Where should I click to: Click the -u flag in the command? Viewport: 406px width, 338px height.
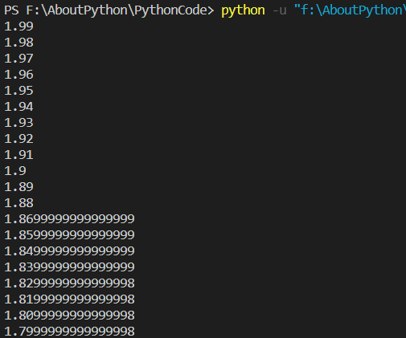click(x=280, y=10)
